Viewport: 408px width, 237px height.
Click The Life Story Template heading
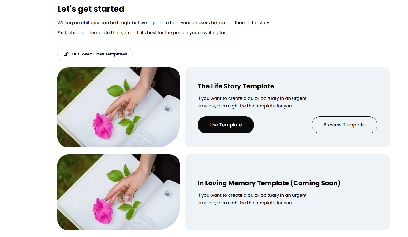pyautogui.click(x=236, y=86)
